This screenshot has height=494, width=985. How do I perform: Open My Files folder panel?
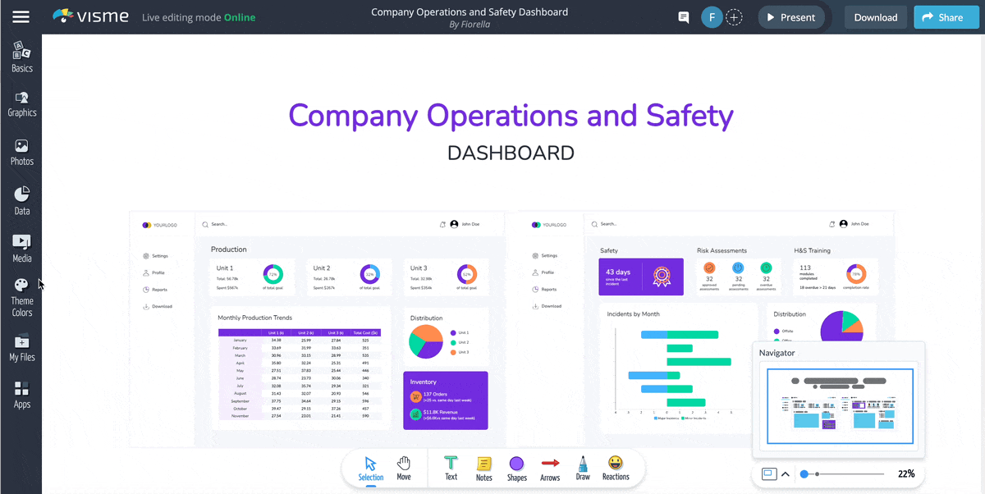(x=22, y=348)
